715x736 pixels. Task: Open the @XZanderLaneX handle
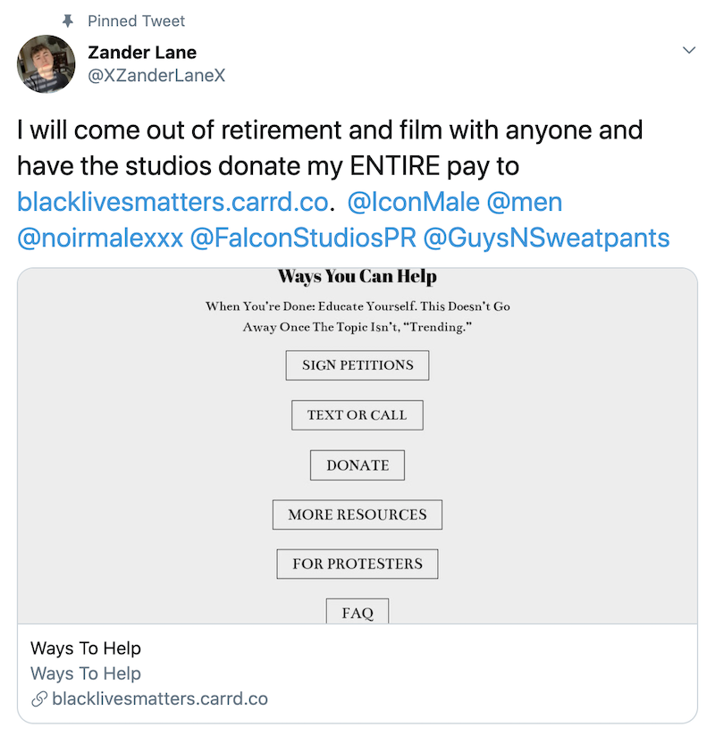tap(156, 76)
